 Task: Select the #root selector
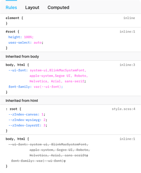11,32
